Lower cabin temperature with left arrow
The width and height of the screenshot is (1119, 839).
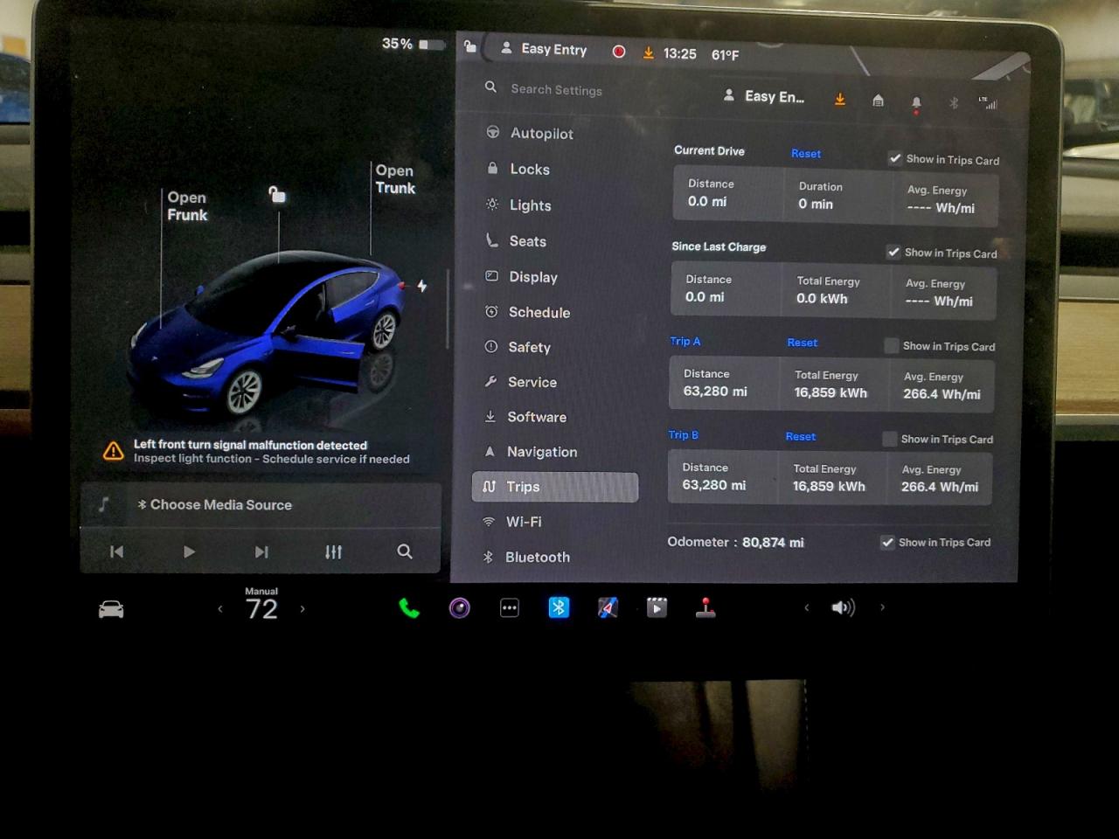(220, 609)
